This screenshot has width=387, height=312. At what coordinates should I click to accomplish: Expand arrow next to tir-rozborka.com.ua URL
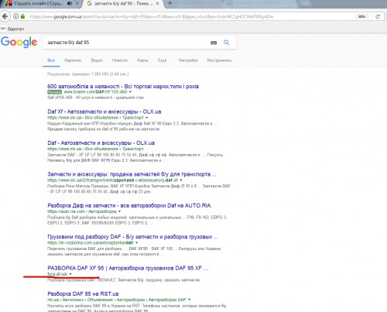point(136,243)
